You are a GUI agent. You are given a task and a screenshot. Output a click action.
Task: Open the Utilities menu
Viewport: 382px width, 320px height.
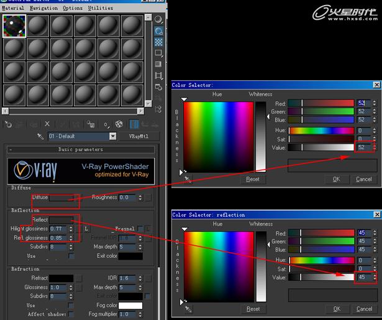101,8
